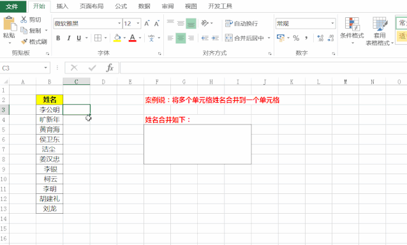Align text right
Viewport: 407px width, 245px height.
click(x=191, y=38)
